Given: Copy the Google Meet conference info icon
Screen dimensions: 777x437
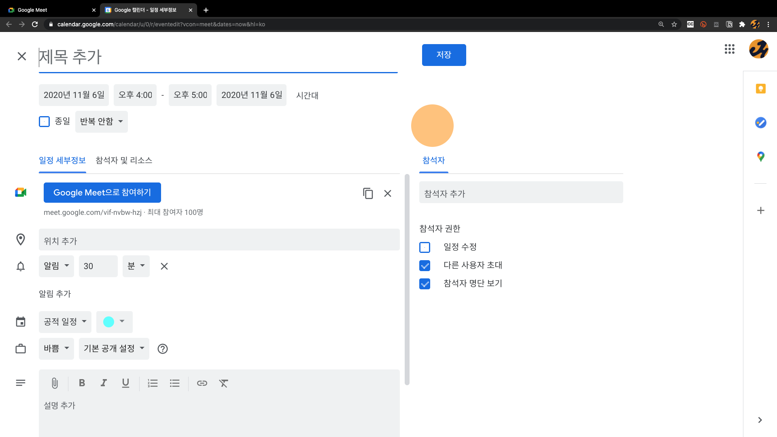Looking at the screenshot, I should [367, 193].
